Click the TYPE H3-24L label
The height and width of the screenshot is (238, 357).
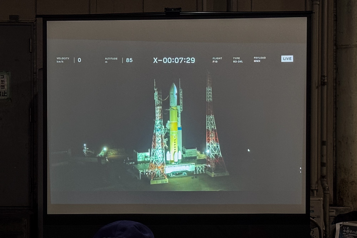click(238, 60)
